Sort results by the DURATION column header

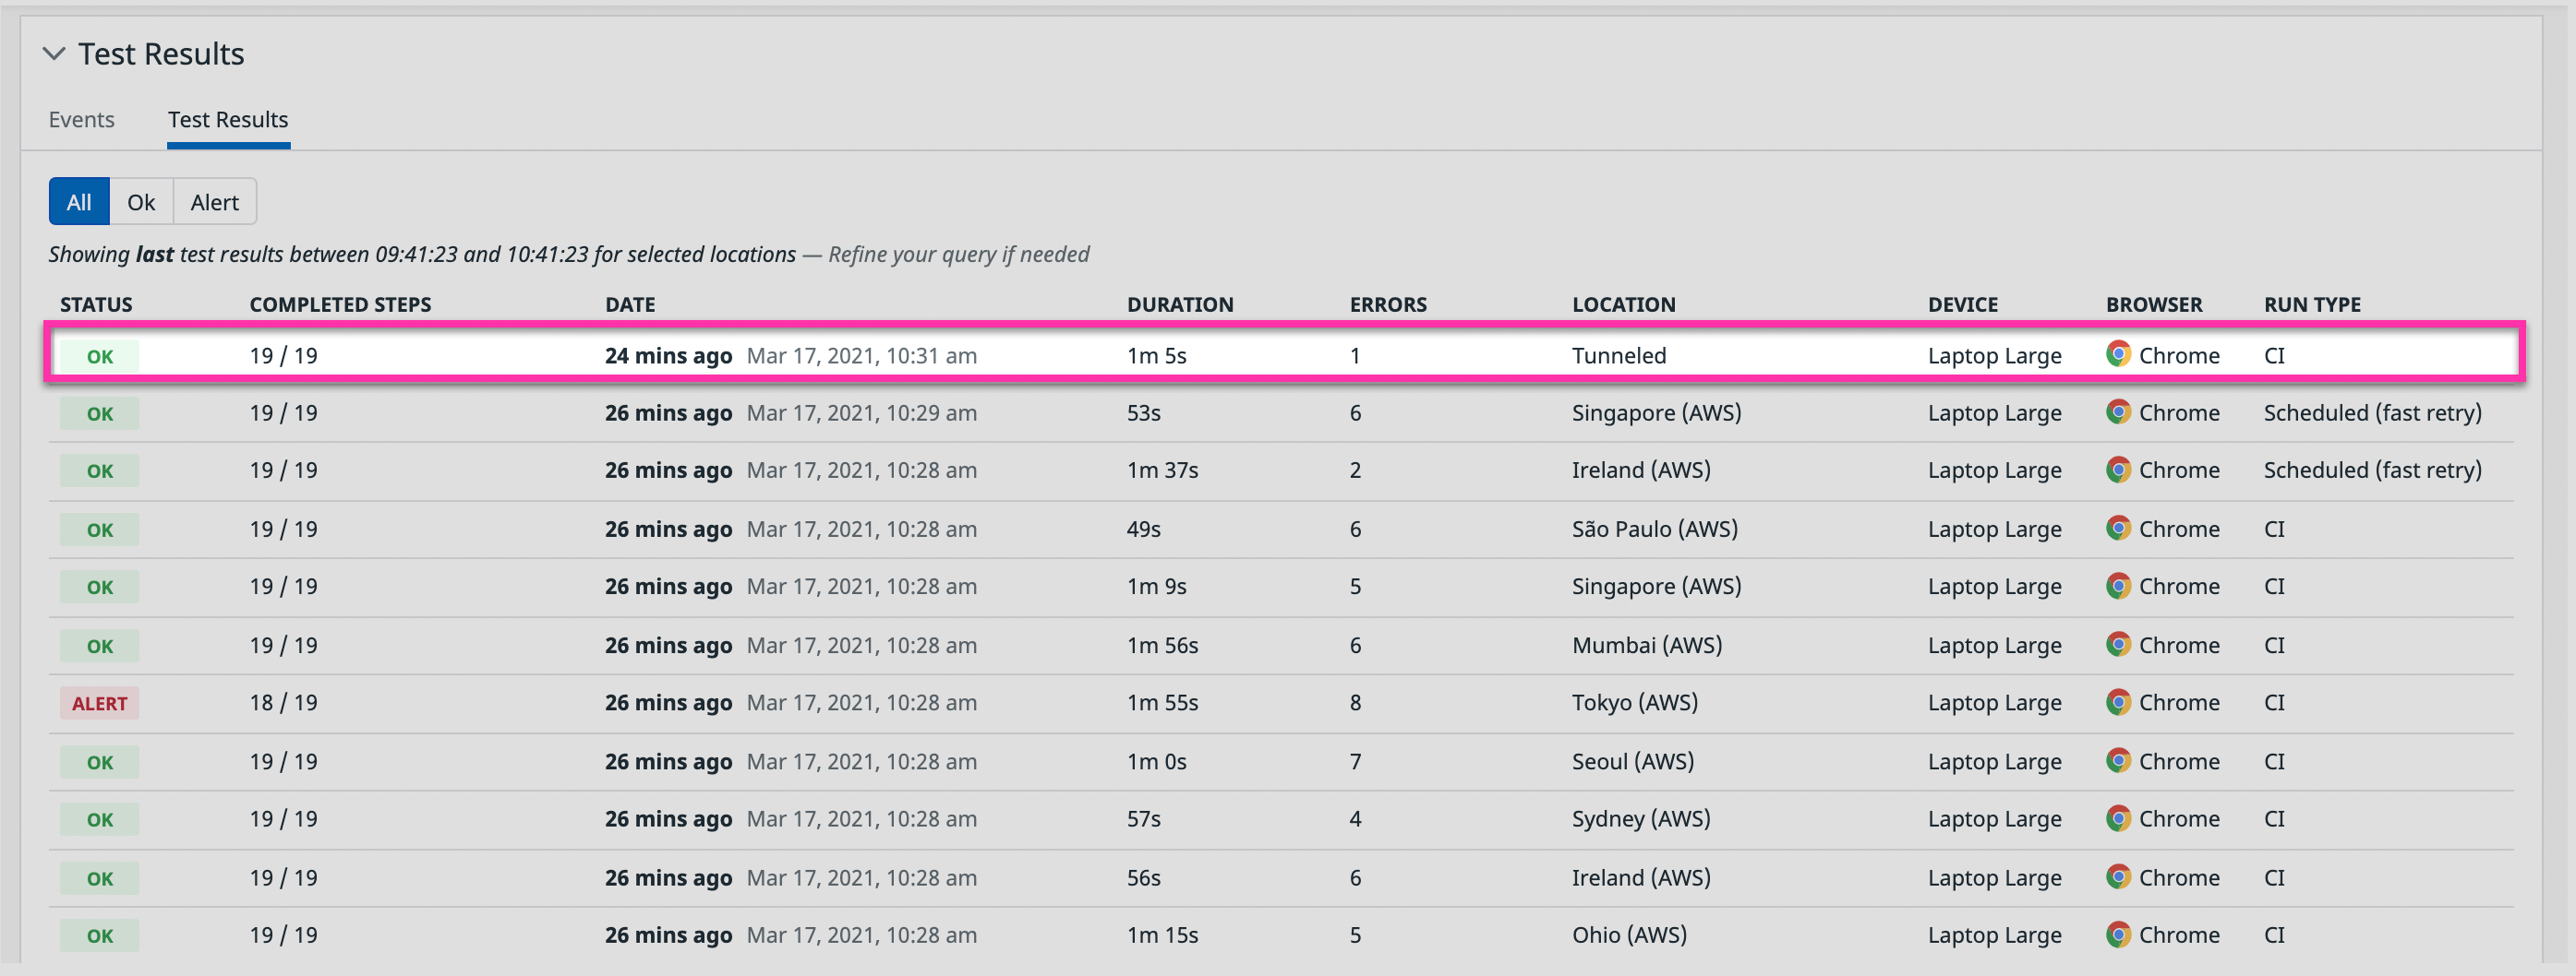1180,304
